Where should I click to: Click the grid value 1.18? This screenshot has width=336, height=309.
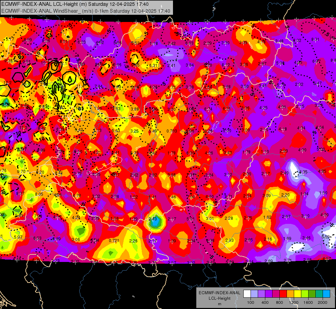click(154, 44)
